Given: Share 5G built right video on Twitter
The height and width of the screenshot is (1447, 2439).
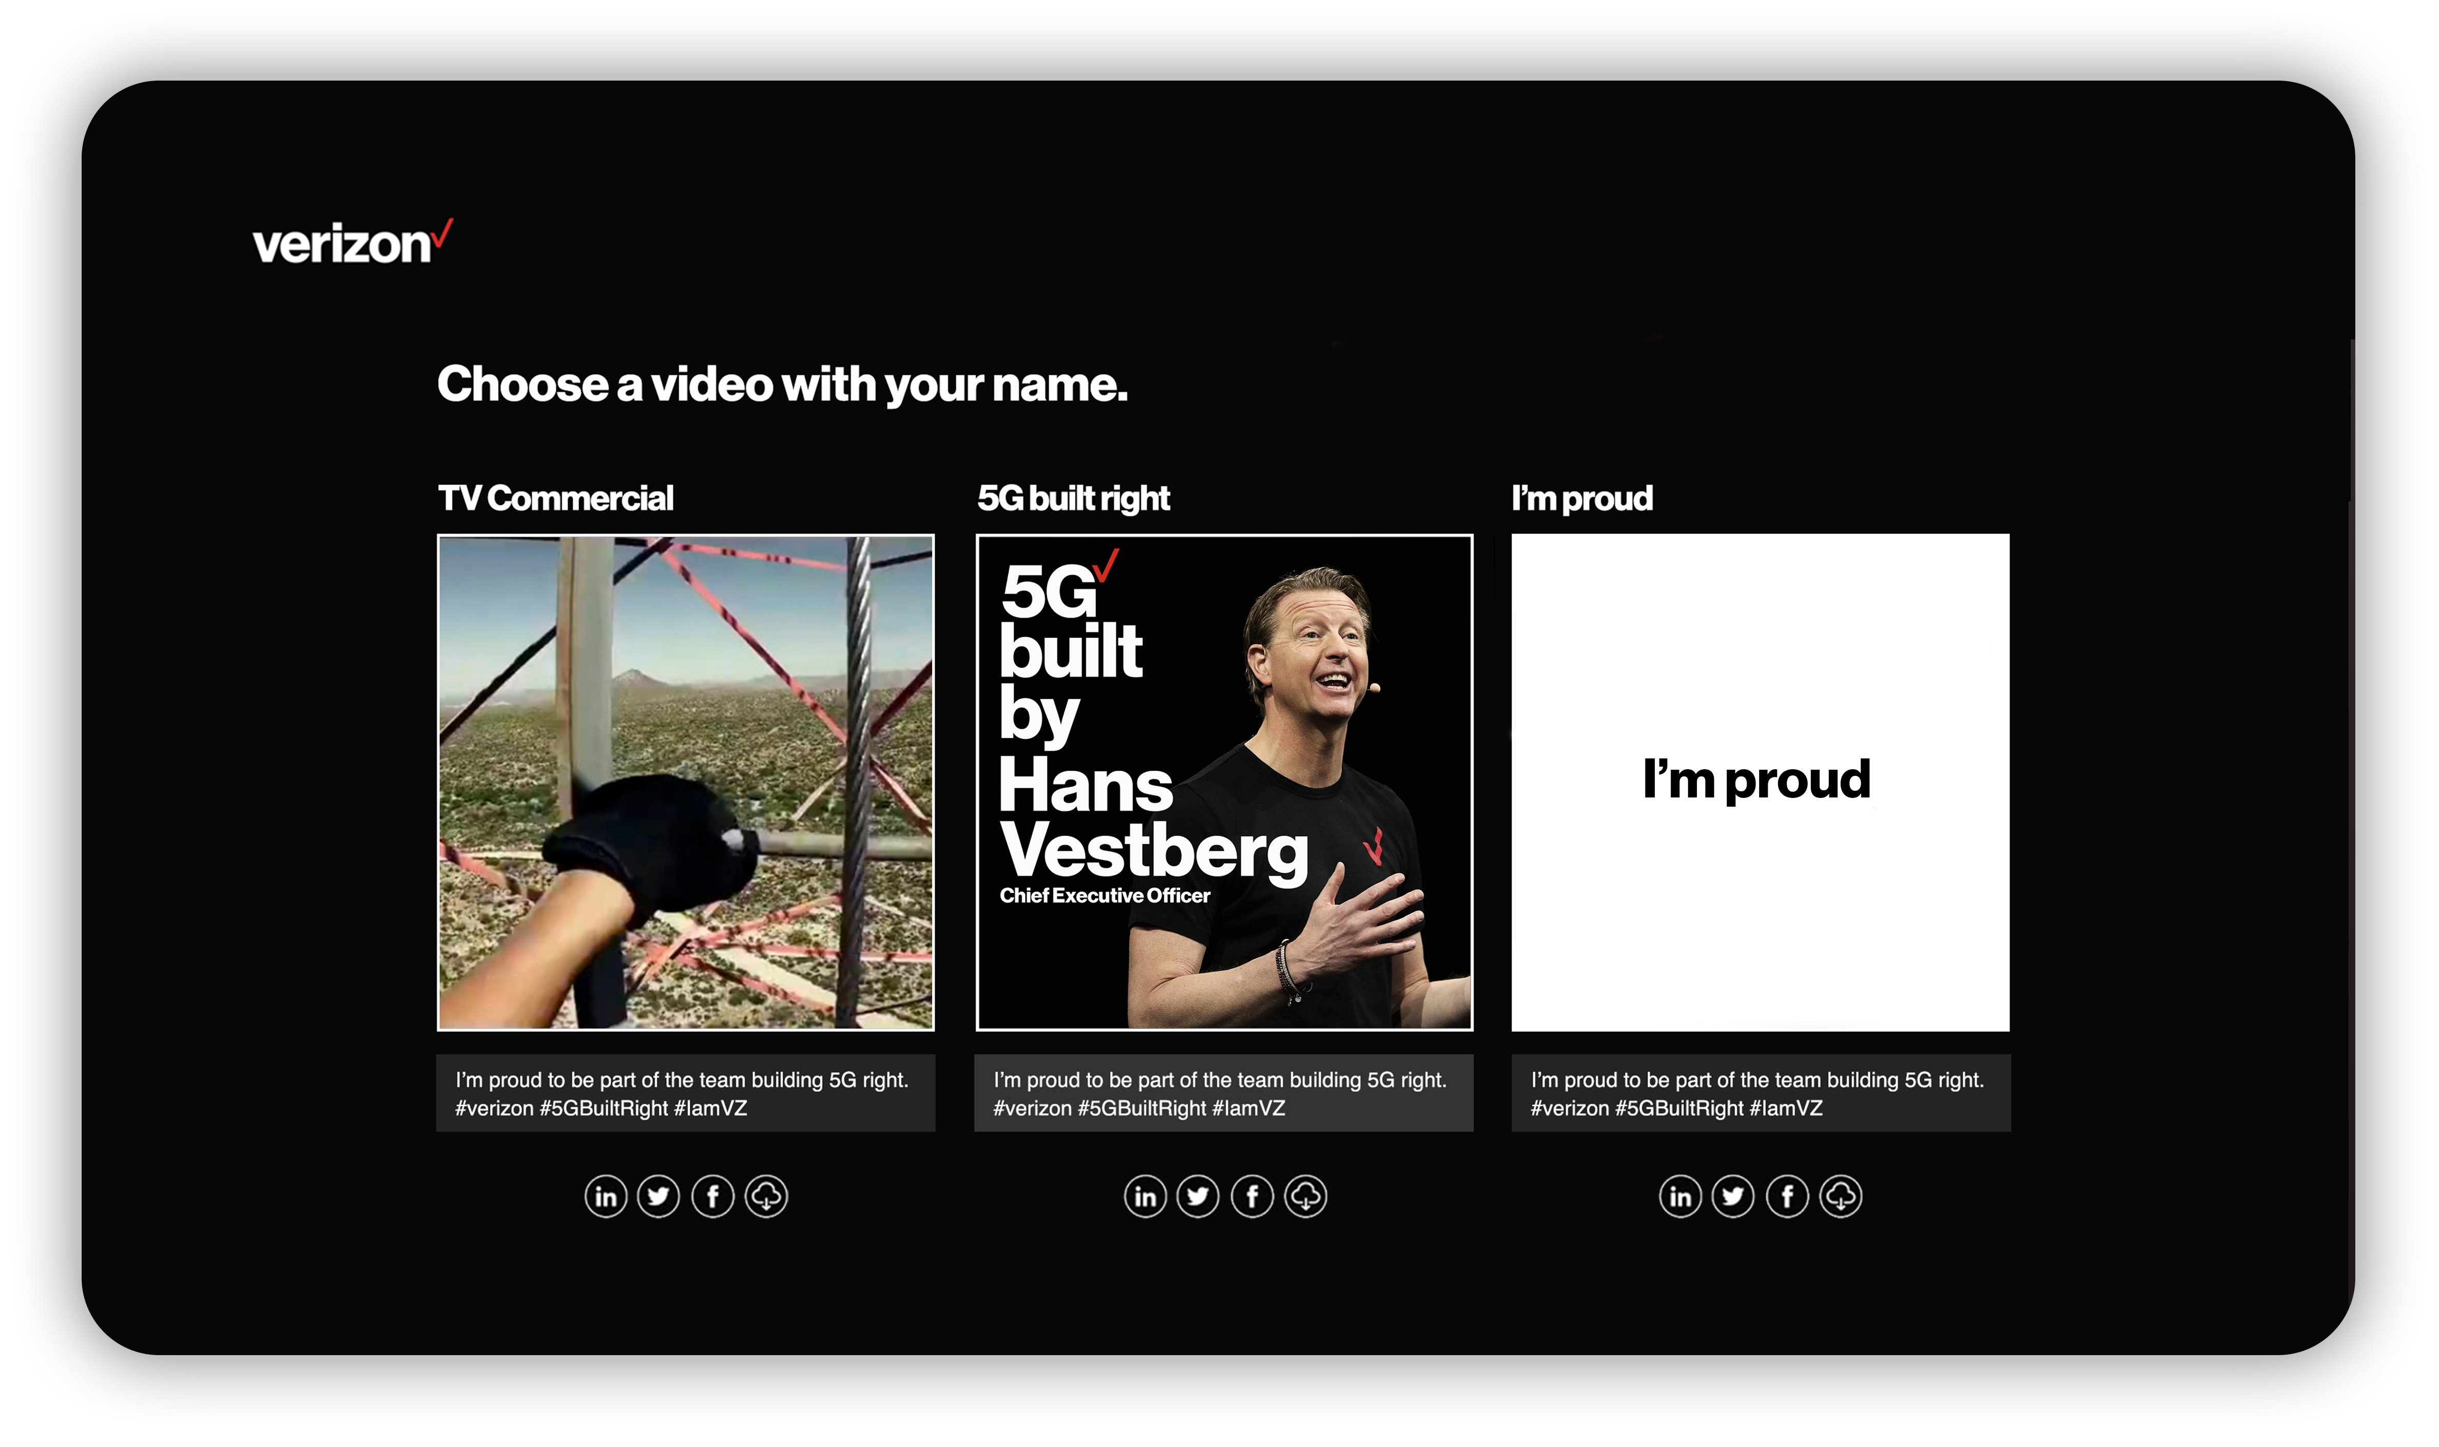Looking at the screenshot, I should click(1198, 1196).
